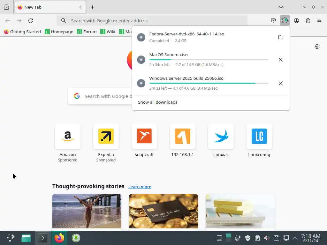Open the KDE application launcher
The image size is (327, 245).
pyautogui.click(x=11, y=238)
